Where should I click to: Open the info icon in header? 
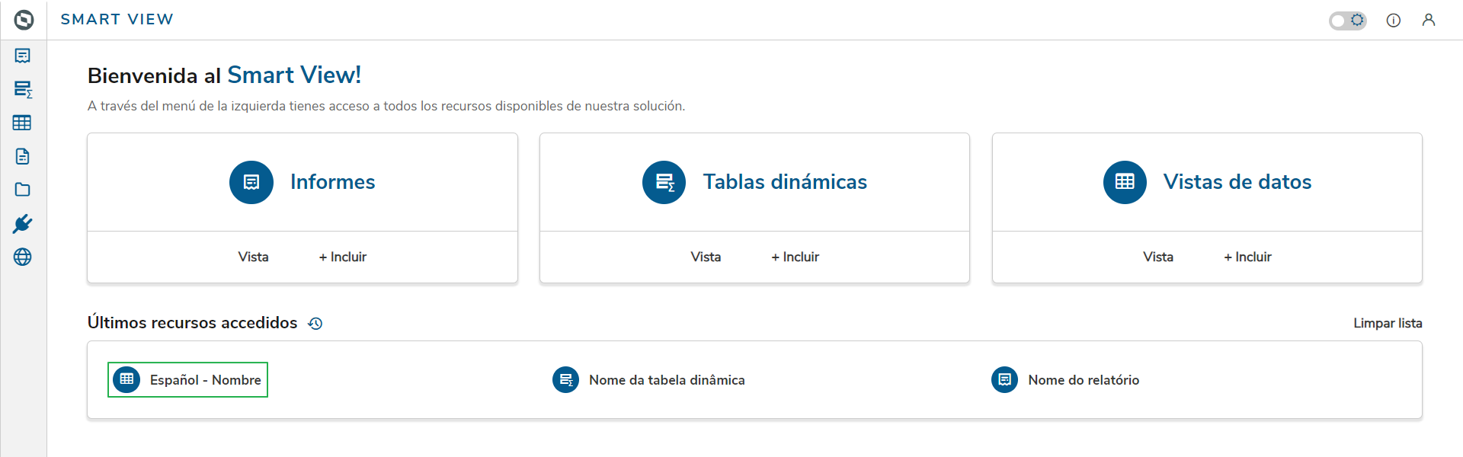(x=1393, y=21)
